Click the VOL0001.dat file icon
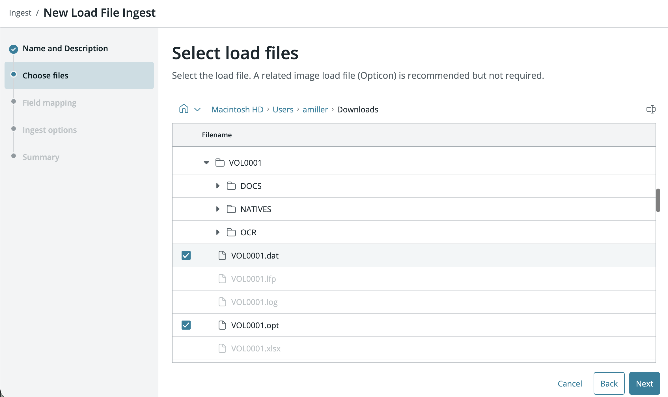 222,255
